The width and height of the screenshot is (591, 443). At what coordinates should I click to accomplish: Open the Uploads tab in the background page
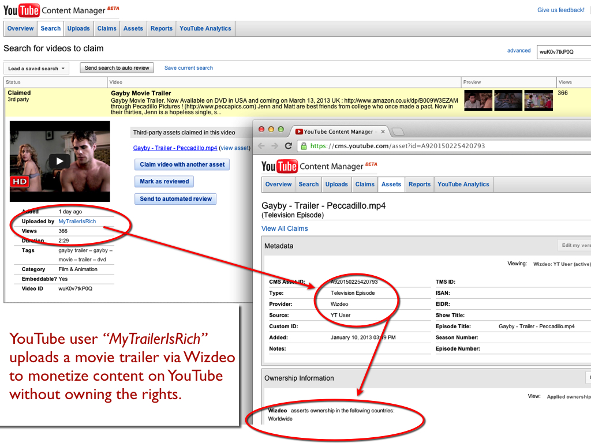coord(78,29)
